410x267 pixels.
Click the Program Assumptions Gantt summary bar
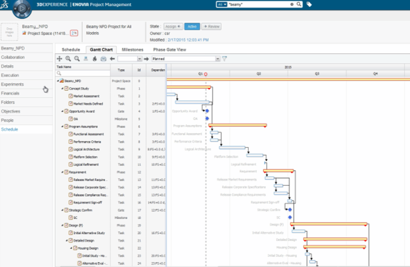[x=237, y=125]
